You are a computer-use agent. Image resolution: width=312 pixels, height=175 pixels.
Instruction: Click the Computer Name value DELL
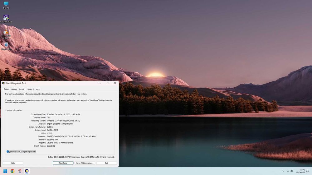pos(49,117)
